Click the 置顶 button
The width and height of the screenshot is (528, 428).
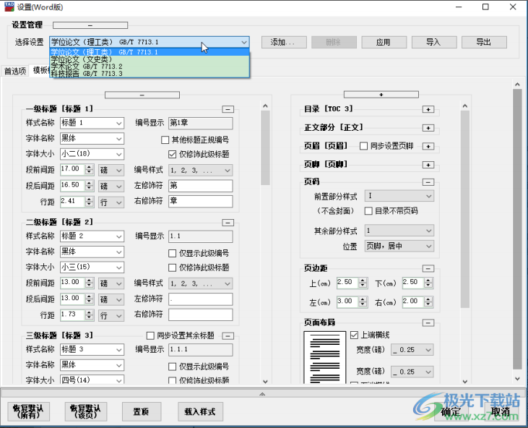(x=142, y=411)
